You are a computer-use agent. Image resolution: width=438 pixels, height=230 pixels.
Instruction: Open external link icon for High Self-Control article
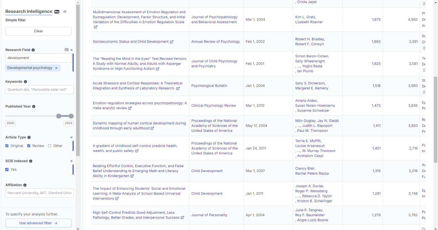pyautogui.click(x=182, y=218)
